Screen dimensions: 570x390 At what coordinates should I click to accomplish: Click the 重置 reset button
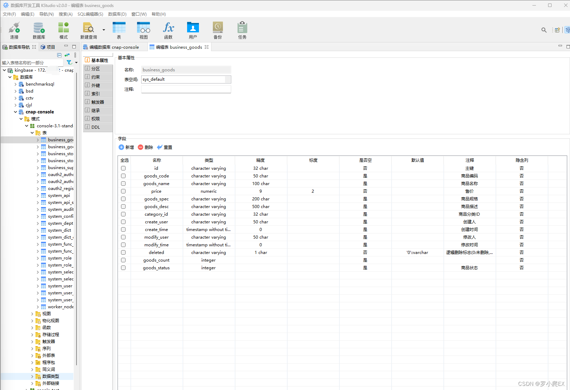coord(164,147)
